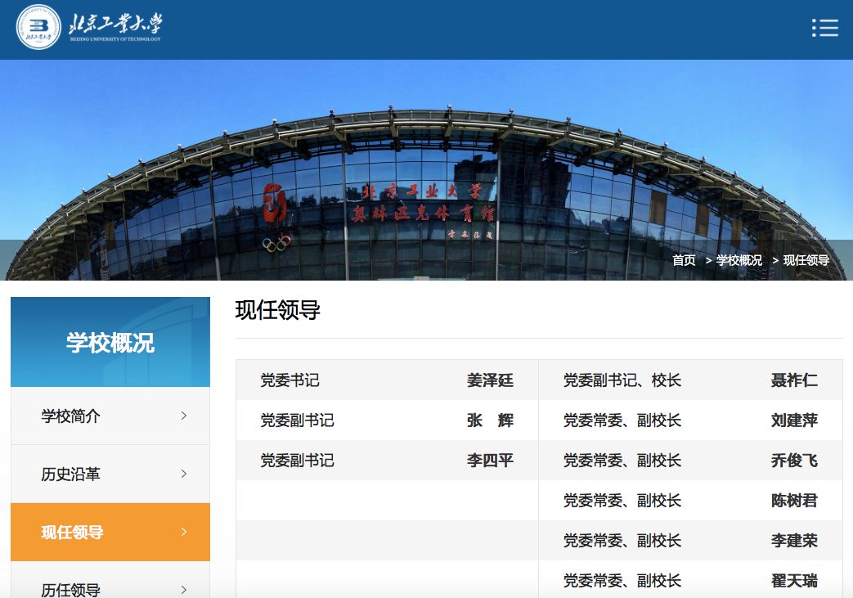Click 党委常委、副校长 beside 翟天瑞
This screenshot has height=598, width=853.
click(622, 581)
